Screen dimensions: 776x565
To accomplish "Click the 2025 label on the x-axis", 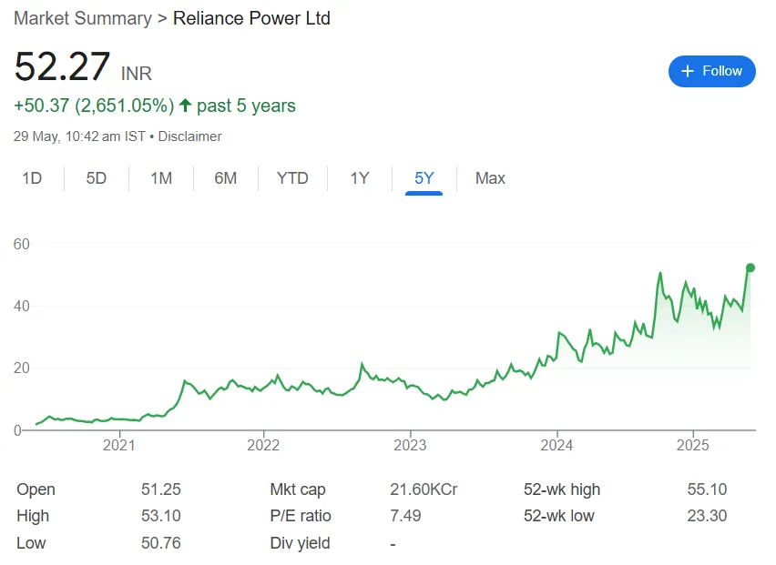I will coord(692,445).
